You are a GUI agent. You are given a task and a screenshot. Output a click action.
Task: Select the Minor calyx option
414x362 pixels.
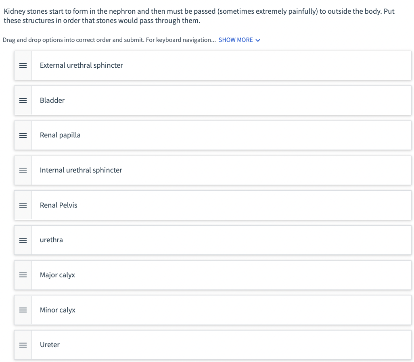213,310
